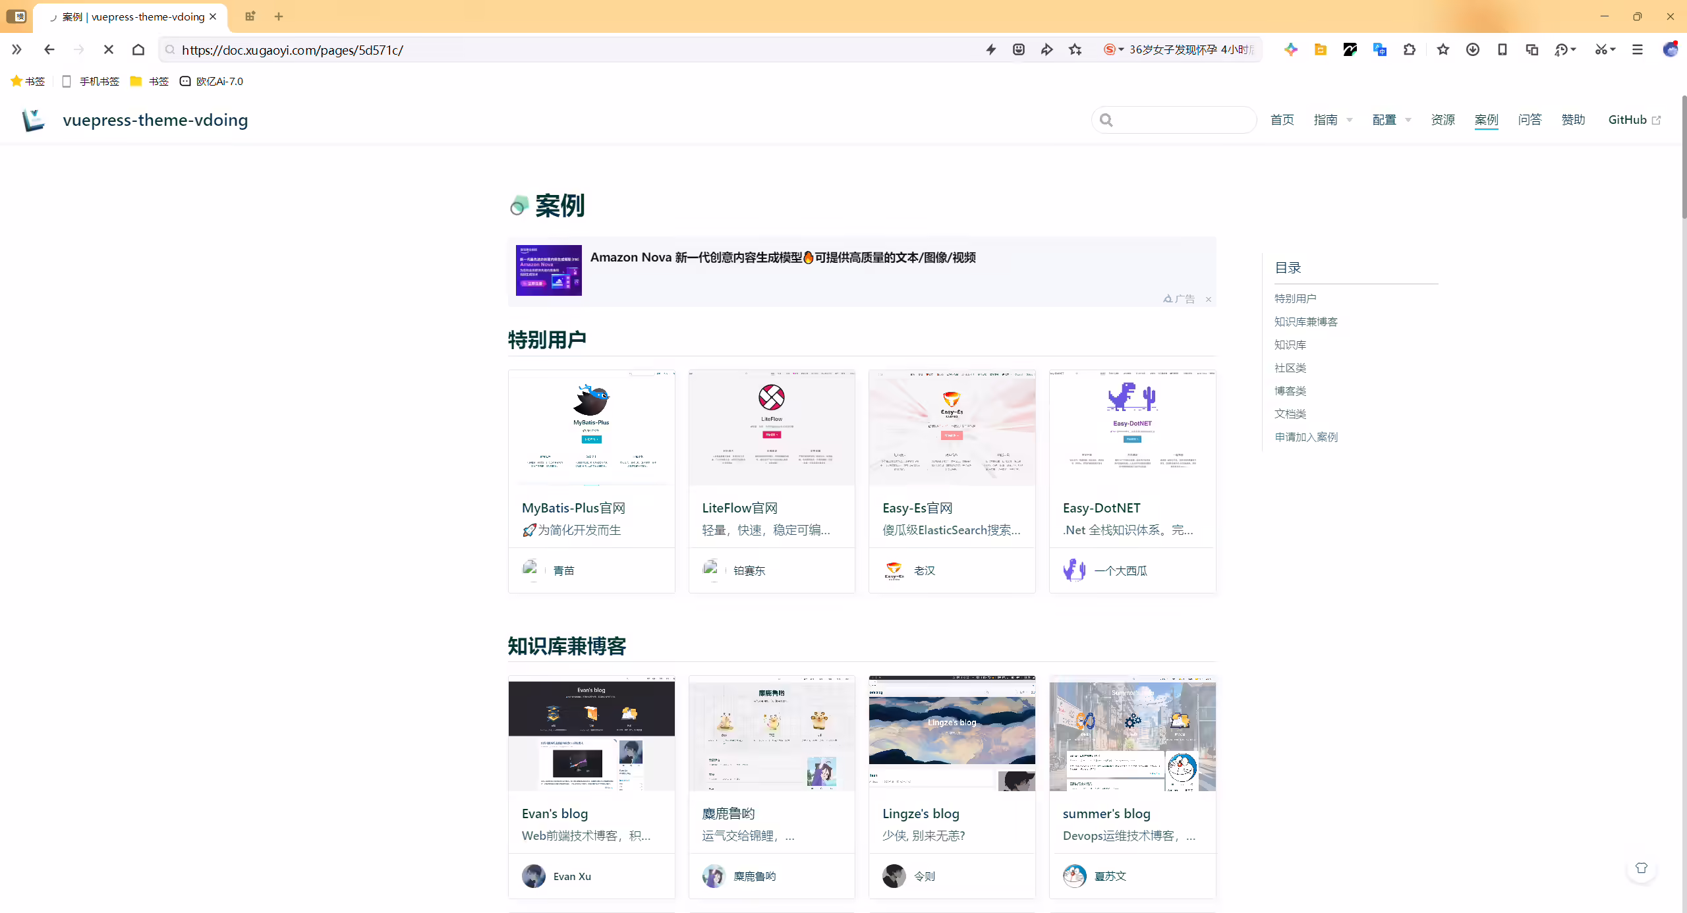
Task: Click the theme switcher shirt icon
Action: pyautogui.click(x=1642, y=868)
